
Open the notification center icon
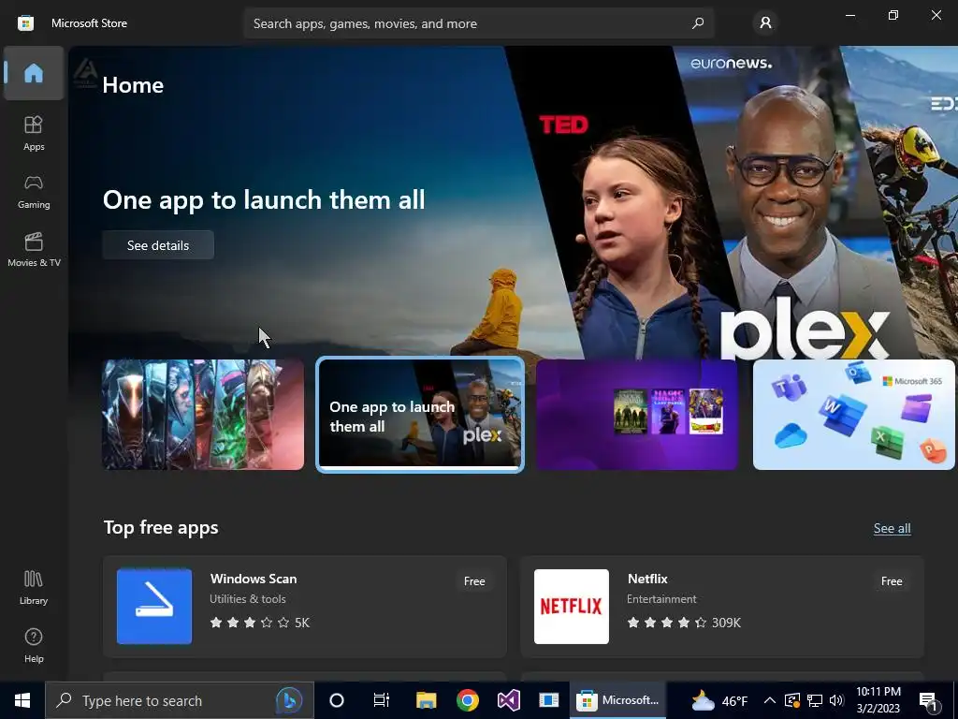pos(929,702)
